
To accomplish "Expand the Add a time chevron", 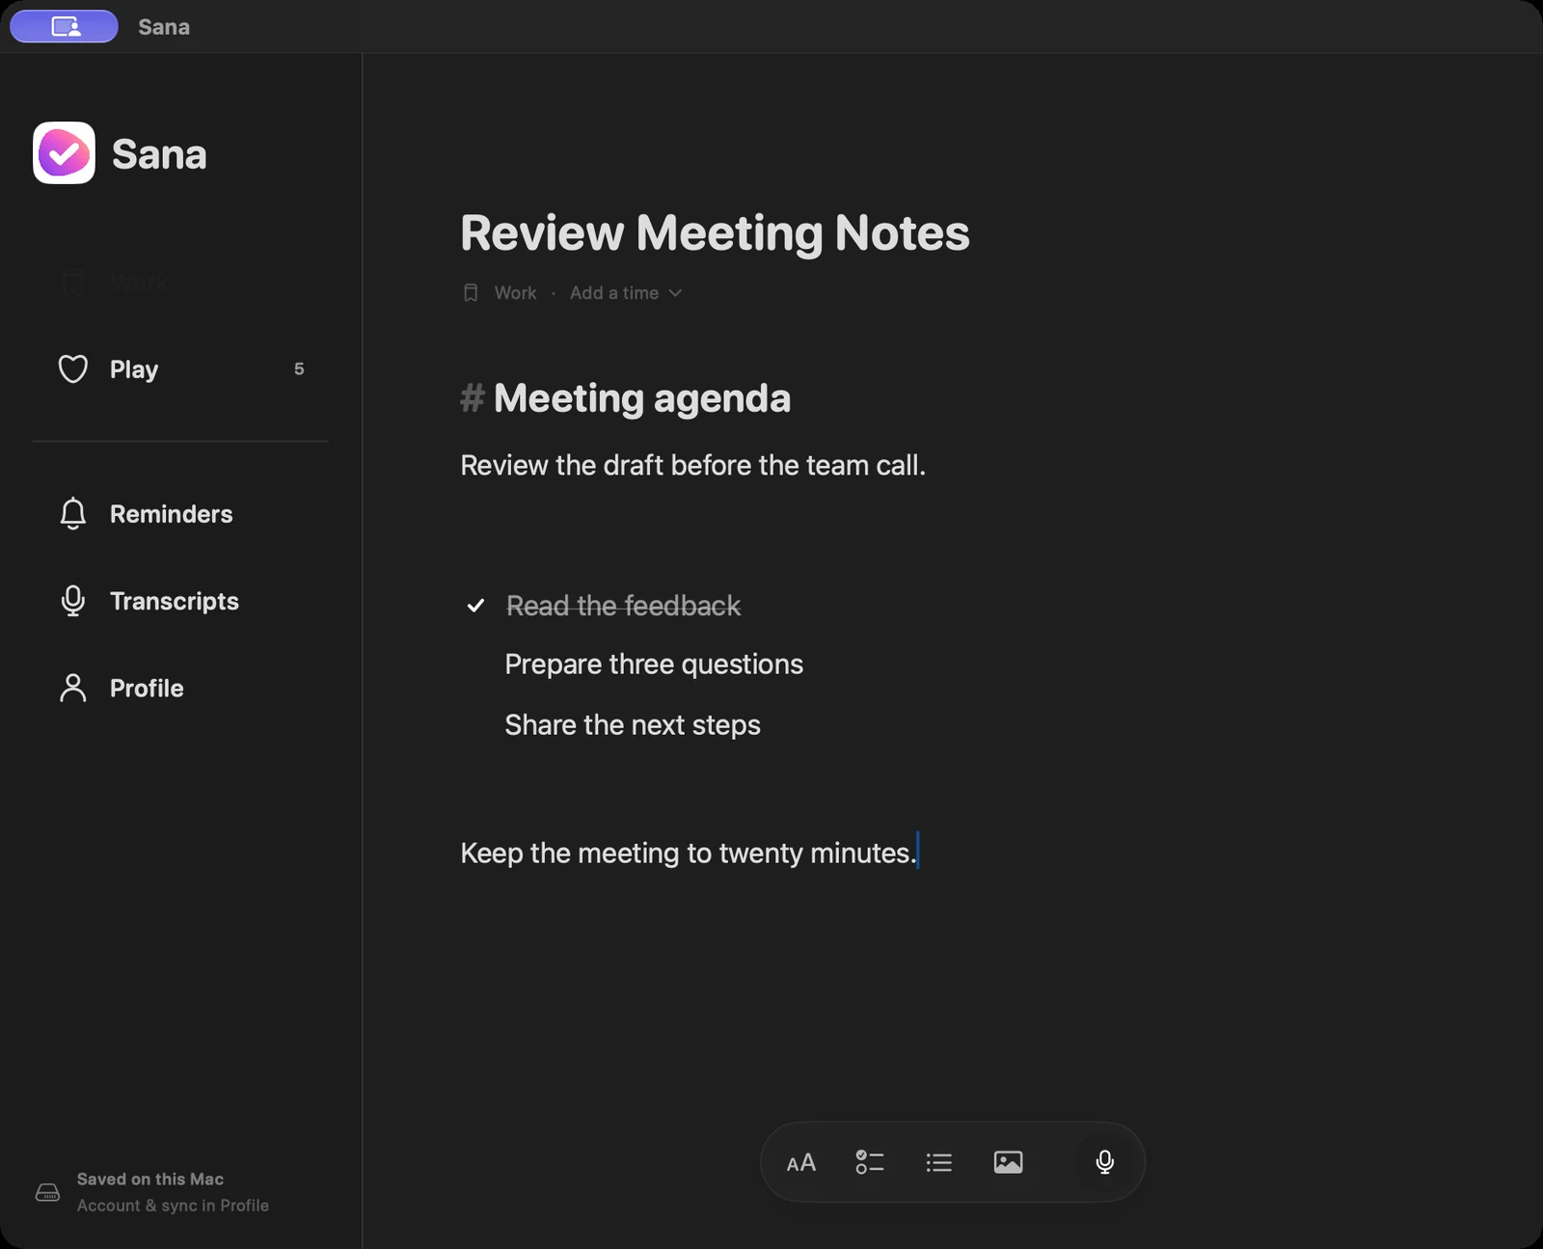I will 675,293.
